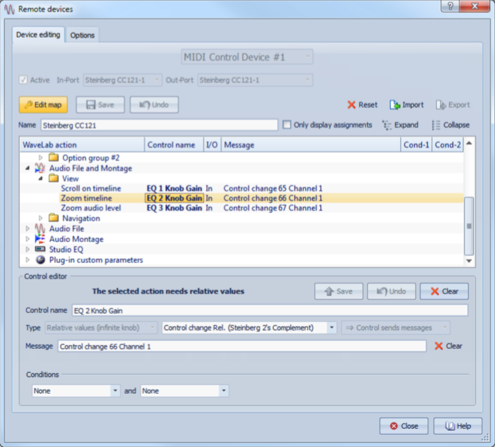Viewport: 495px width, 447px height.
Task: Click EQ 3 Knob Gain control name
Action: 174,208
